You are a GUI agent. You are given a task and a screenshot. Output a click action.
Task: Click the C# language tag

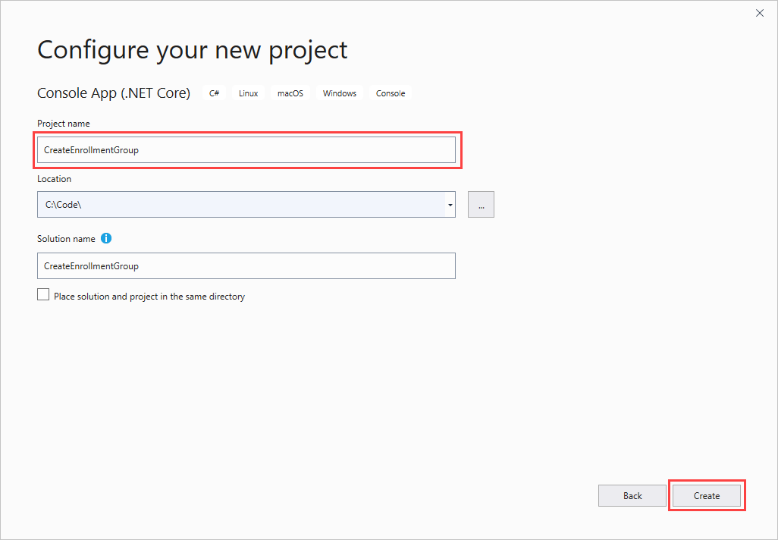pos(215,93)
